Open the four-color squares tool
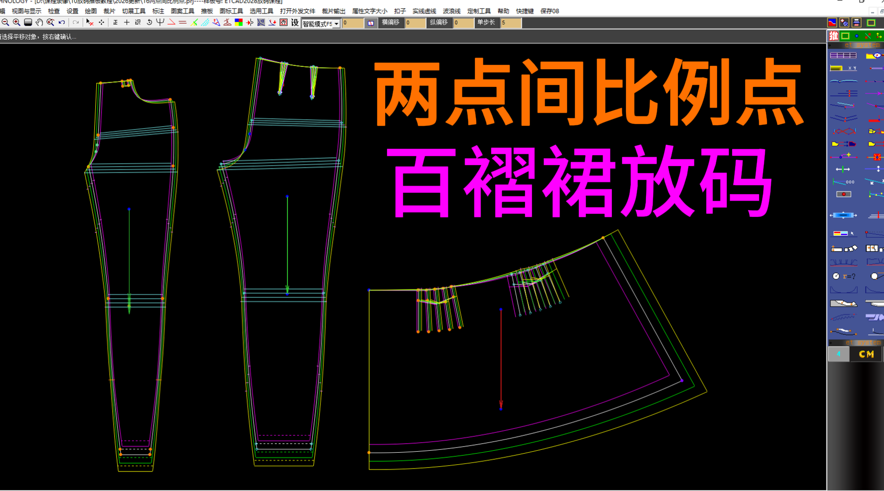Screen dimensions: 884x491 pyautogui.click(x=239, y=22)
